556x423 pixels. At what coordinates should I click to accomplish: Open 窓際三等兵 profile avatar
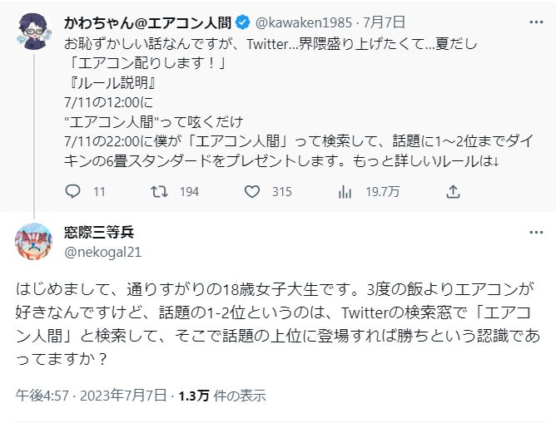33,241
